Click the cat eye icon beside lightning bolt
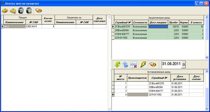 click(x=153, y=64)
